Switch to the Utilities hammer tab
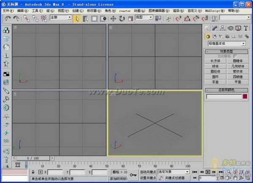Screen dimensions: 253x183 click(246, 28)
